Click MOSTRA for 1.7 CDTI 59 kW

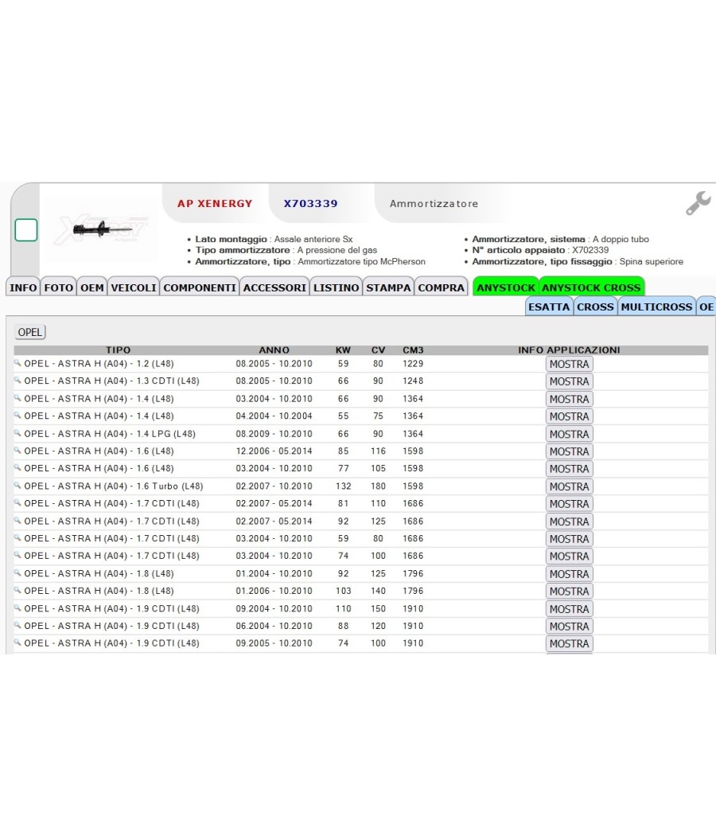click(x=570, y=539)
